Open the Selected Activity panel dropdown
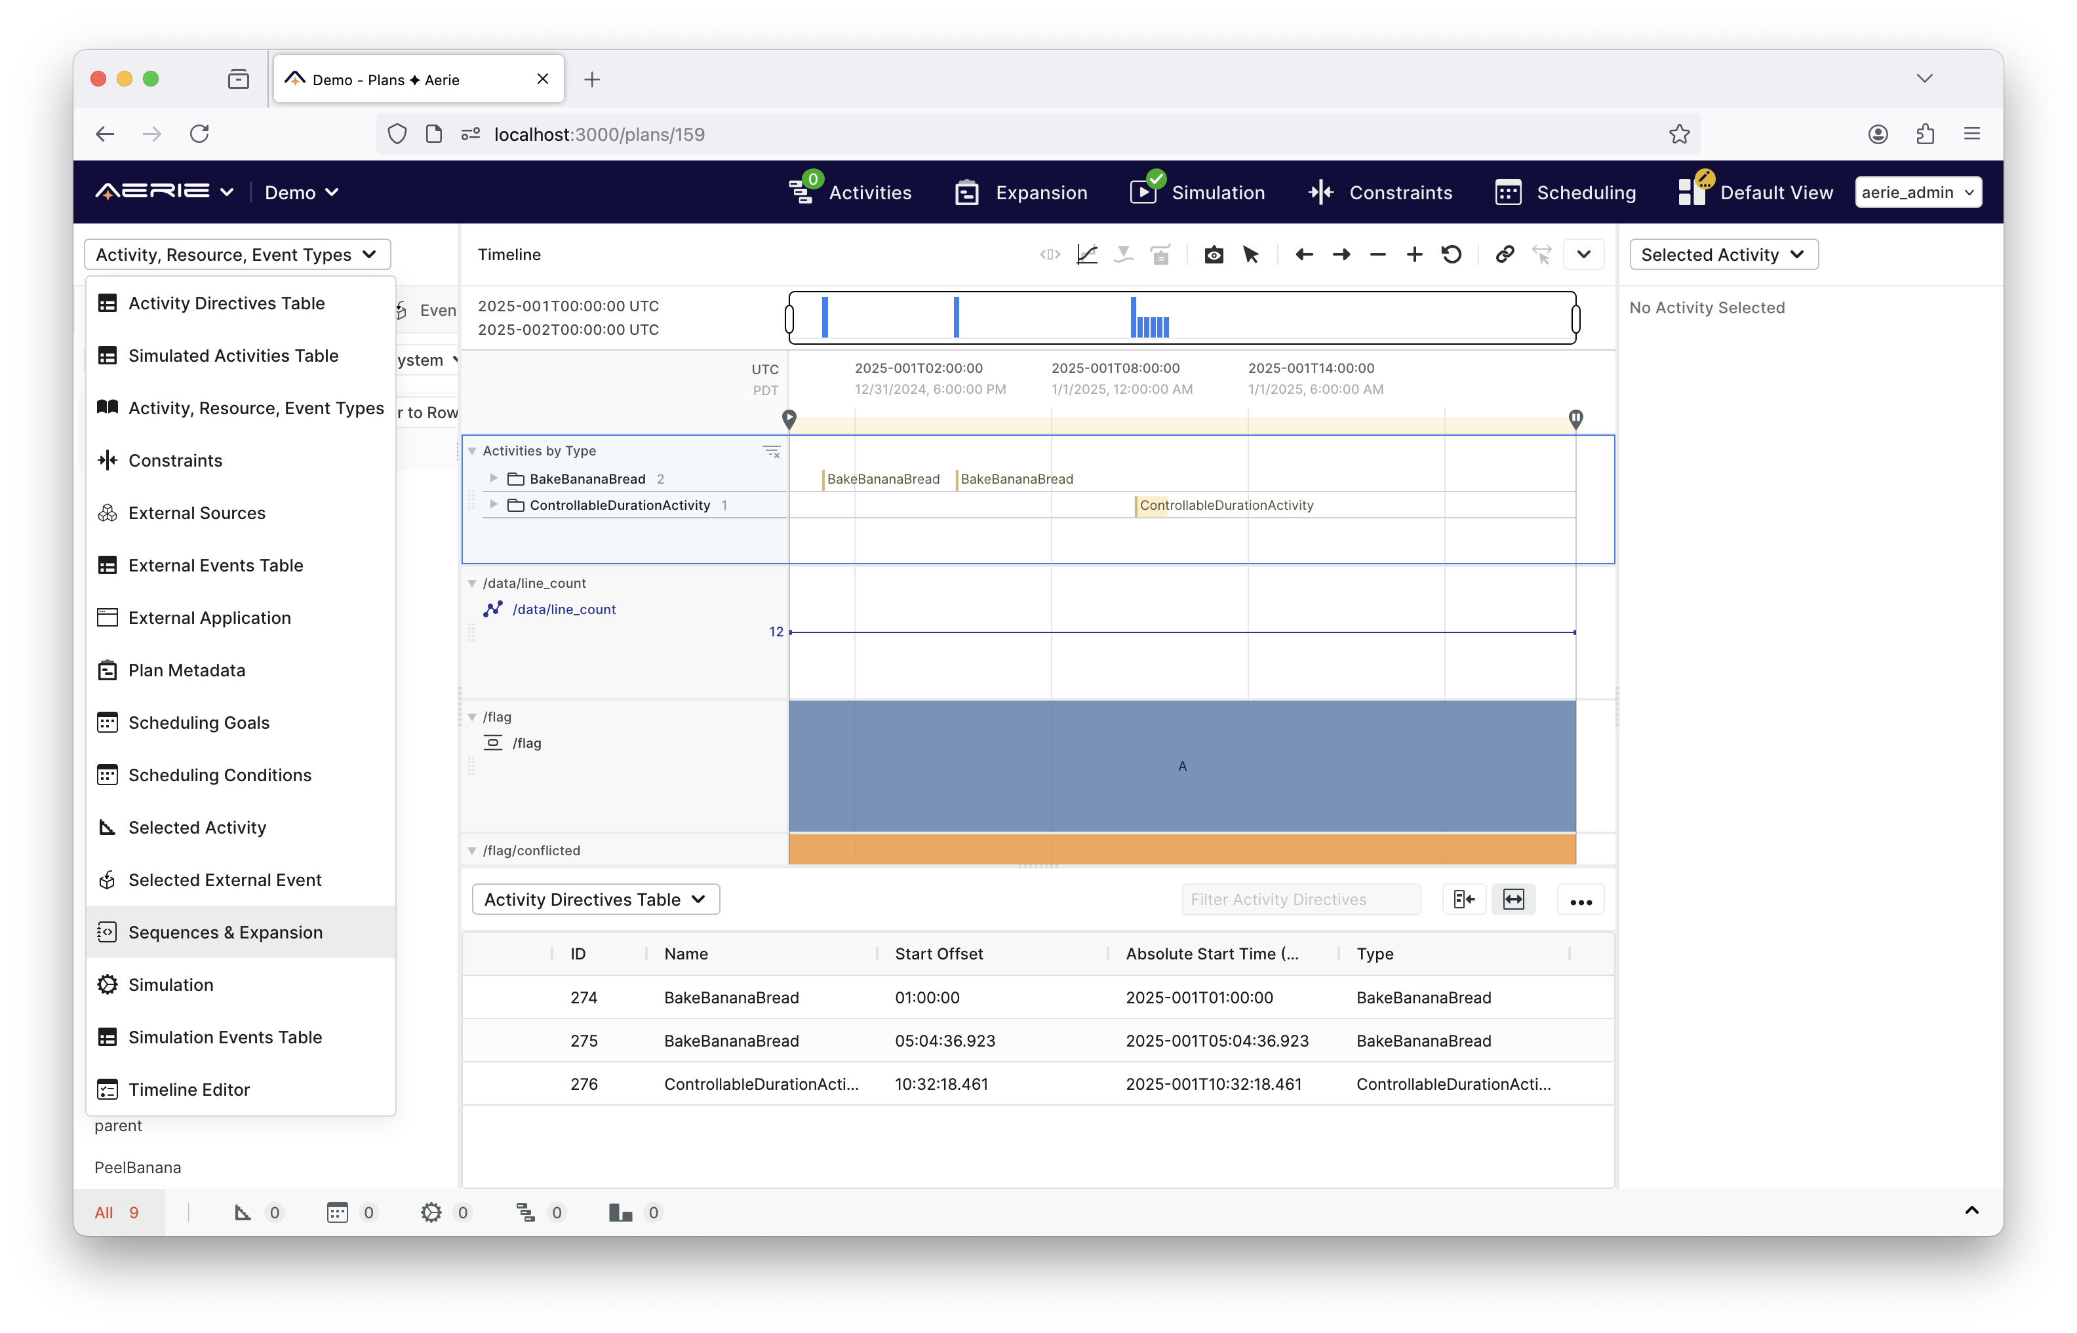 (x=1723, y=254)
